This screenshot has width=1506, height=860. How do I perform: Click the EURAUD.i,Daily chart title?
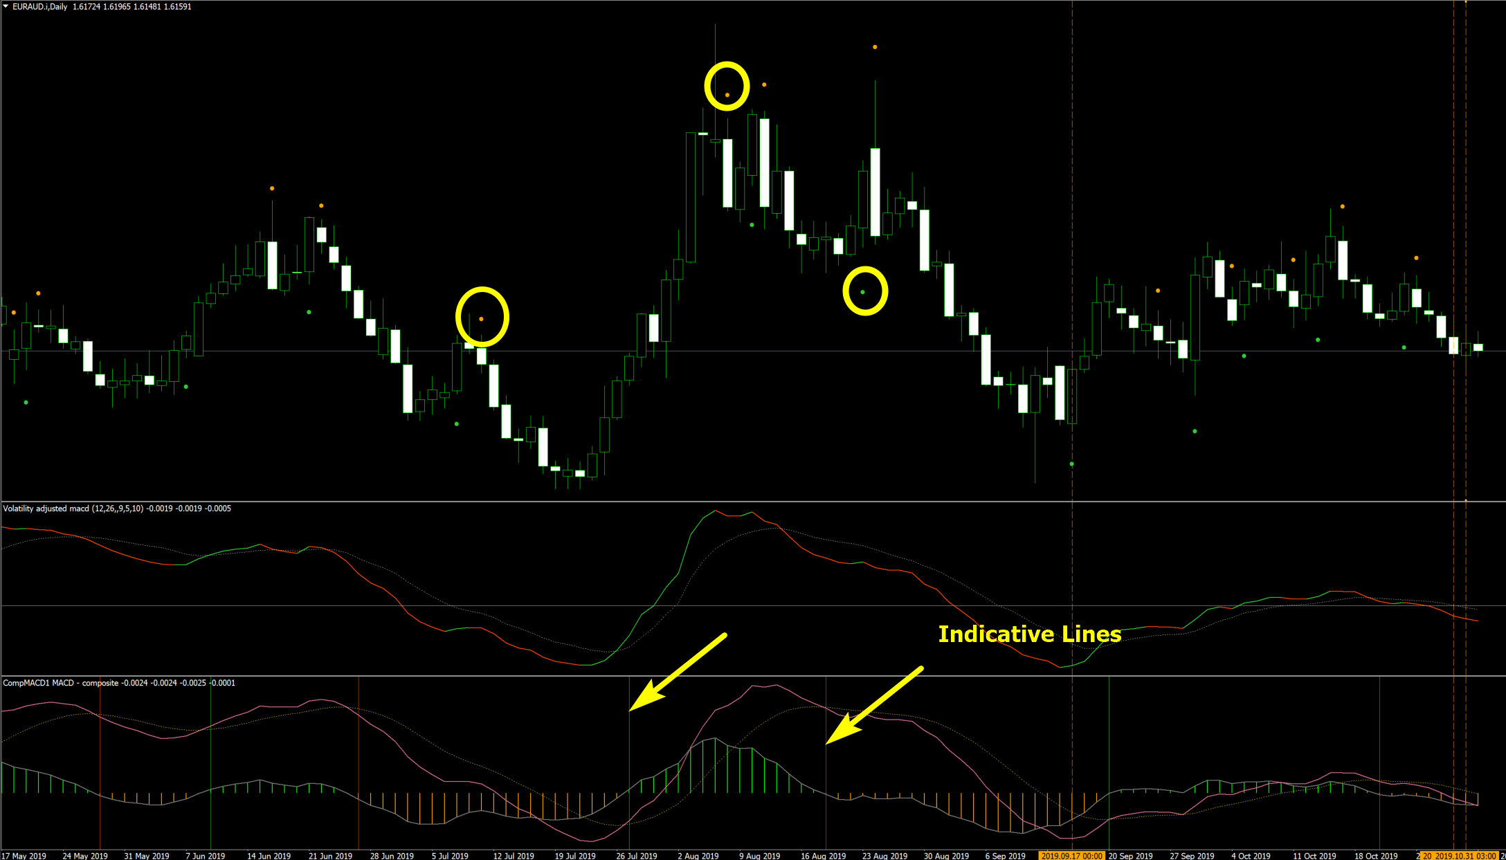(x=39, y=6)
